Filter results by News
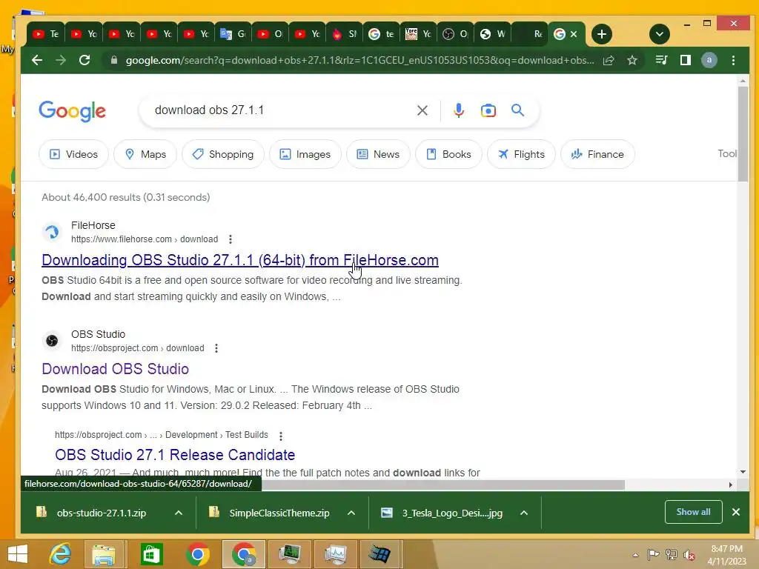Image resolution: width=759 pixels, height=569 pixels. click(x=378, y=154)
